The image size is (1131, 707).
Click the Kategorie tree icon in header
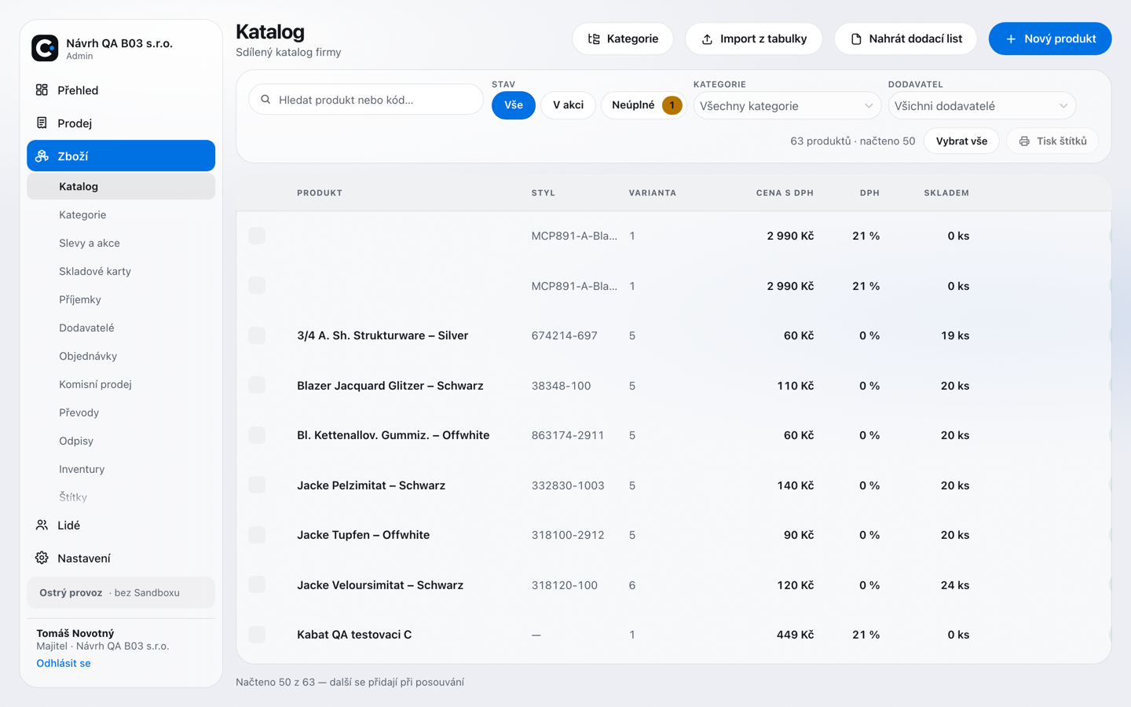click(x=594, y=38)
